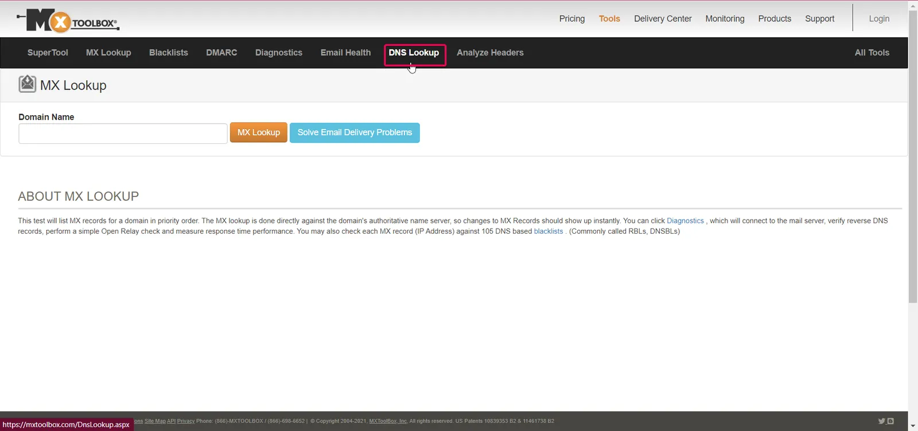This screenshot has width=918, height=431.
Task: Open the Twitter icon in footer
Action: coord(881,421)
